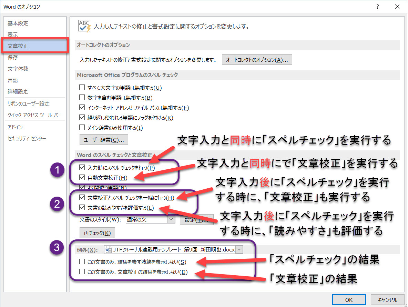Toggle 自動文章校正 checkbox

(82, 178)
